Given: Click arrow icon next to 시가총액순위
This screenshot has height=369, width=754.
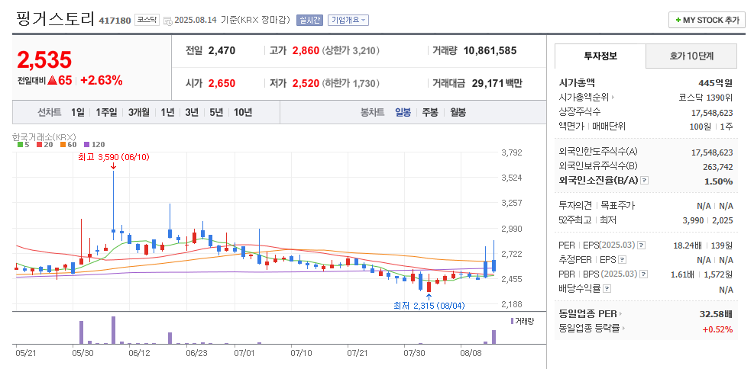Looking at the screenshot, I should click(613, 98).
